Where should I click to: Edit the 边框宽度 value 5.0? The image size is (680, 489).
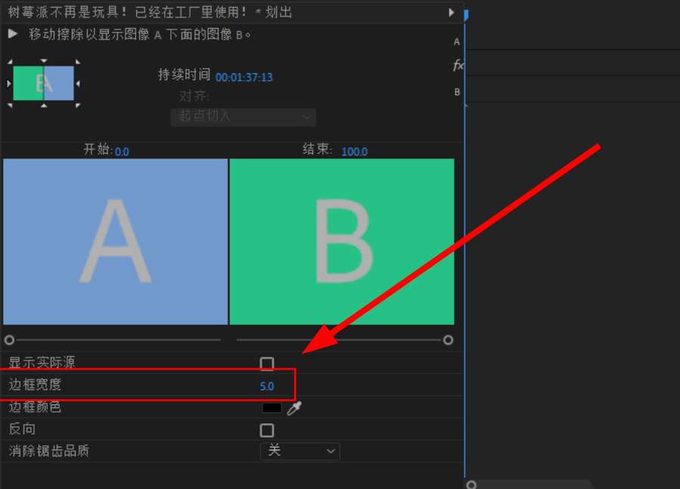(x=267, y=385)
